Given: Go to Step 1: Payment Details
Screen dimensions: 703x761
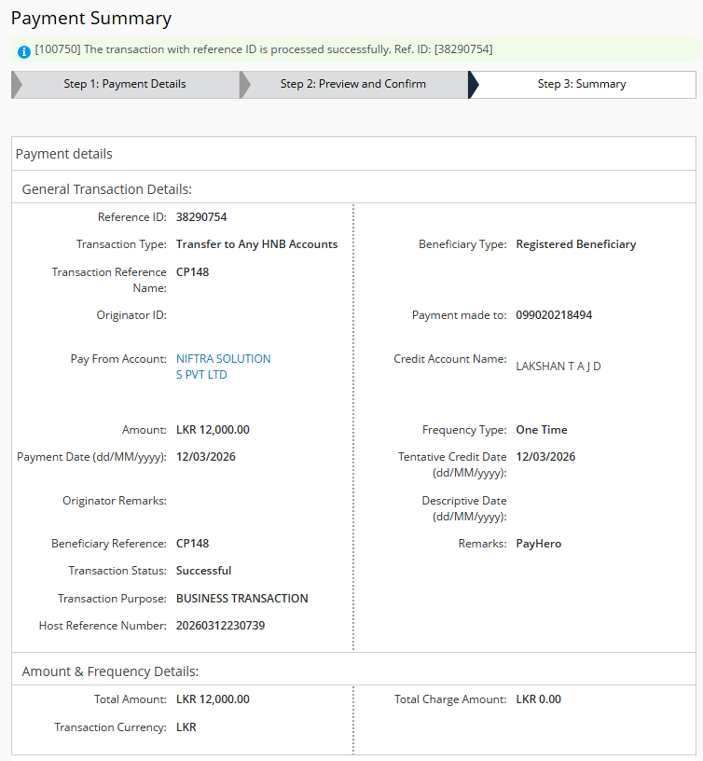Looking at the screenshot, I should (125, 84).
